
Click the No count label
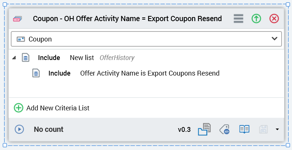click(x=49, y=129)
